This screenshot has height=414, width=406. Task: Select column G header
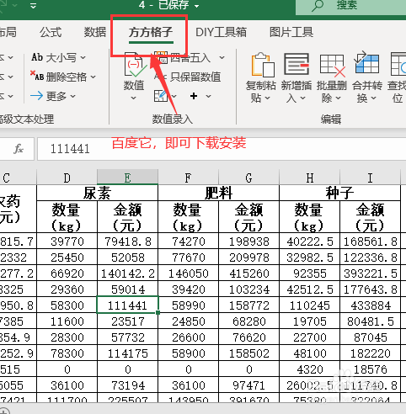pos(248,178)
